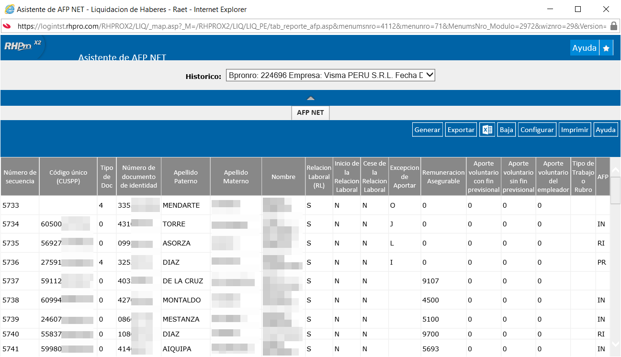621x357 pixels.
Task: Export to Excel using the spreadsheet icon
Action: point(487,130)
